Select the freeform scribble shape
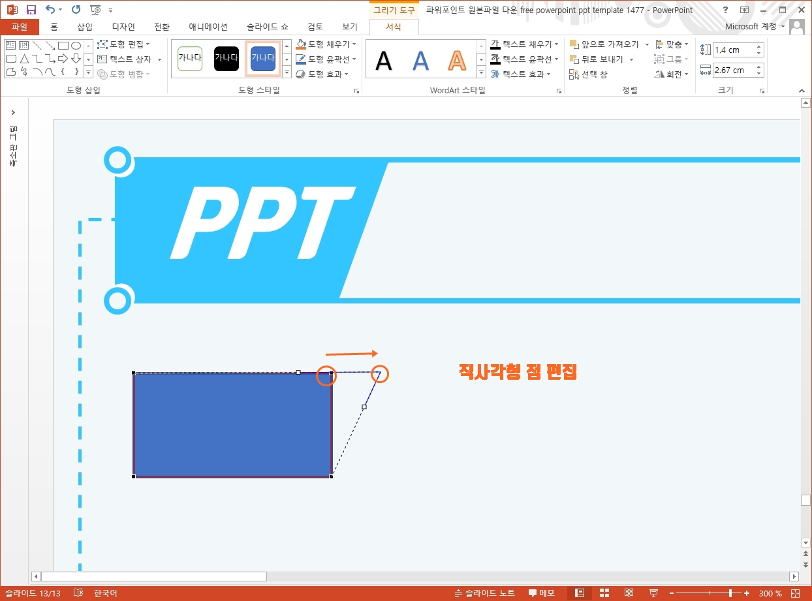Viewport: 812px width, 601px height. click(x=24, y=71)
